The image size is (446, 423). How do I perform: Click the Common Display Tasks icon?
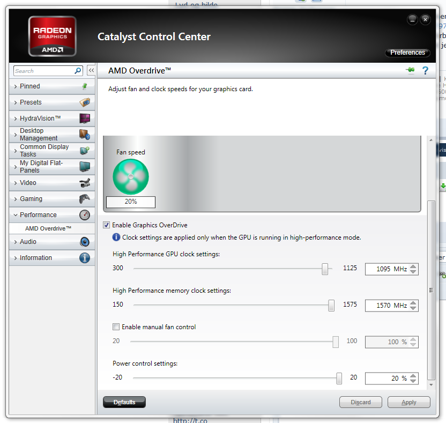click(85, 151)
